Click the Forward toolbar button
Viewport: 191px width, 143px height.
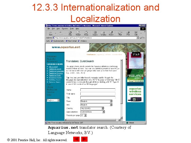pos(60,33)
